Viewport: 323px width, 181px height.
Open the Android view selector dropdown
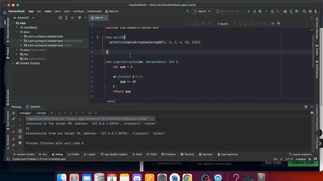[24, 18]
